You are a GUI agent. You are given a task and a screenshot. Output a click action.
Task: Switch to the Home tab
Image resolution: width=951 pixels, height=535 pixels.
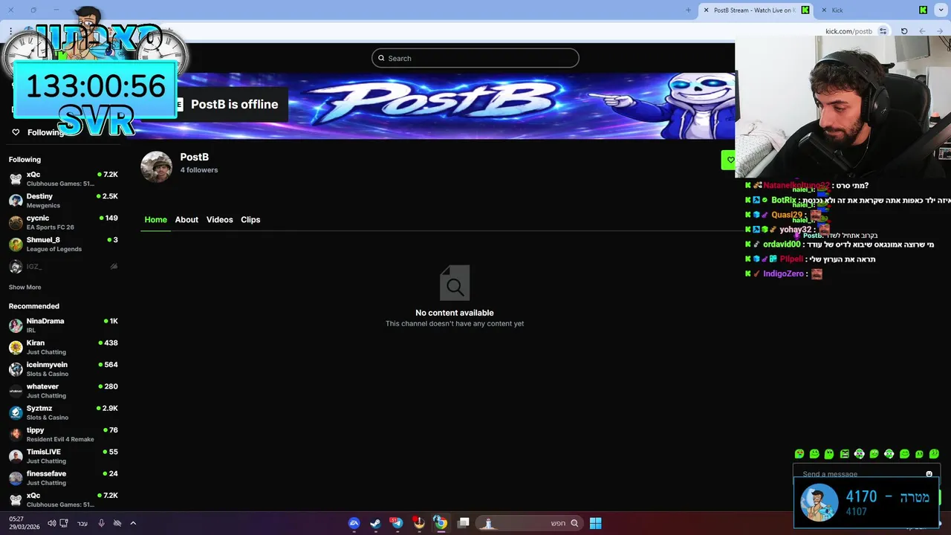[155, 220]
